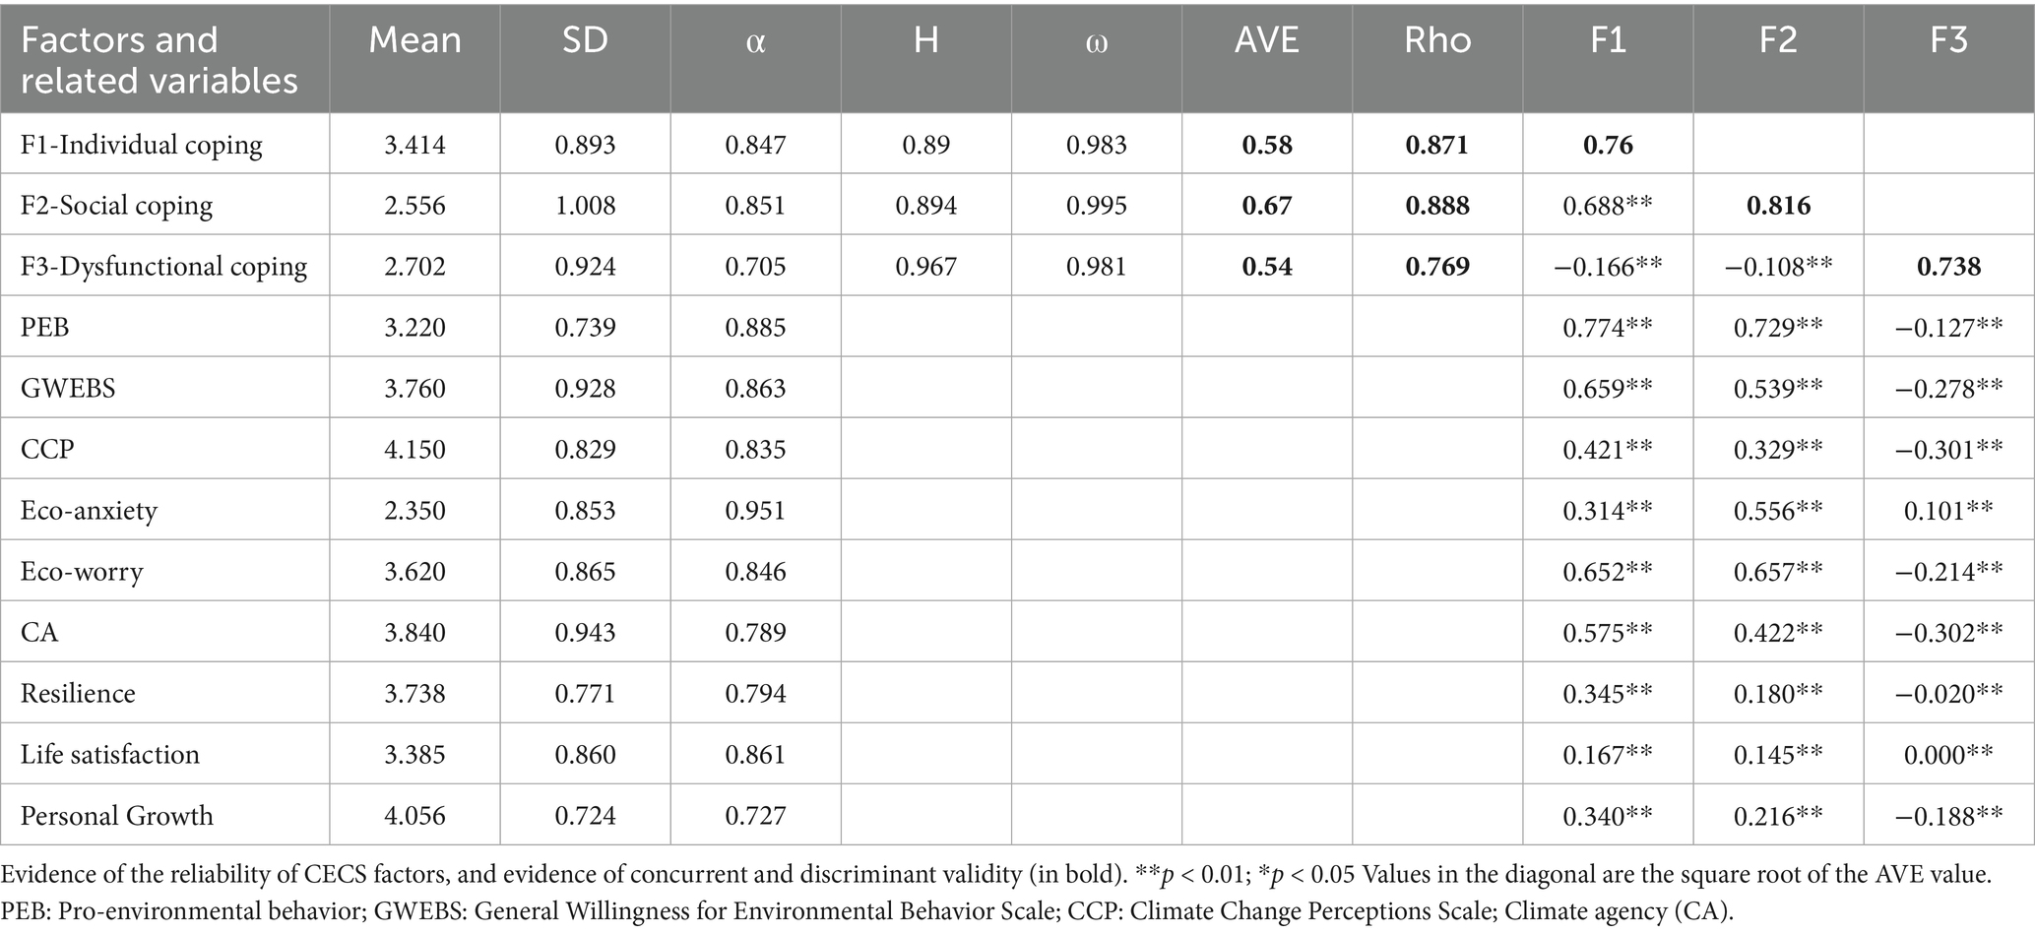Screen dimensions: 2035x933
Task: Click the bold AVE value 0.67
Action: (x=1266, y=206)
